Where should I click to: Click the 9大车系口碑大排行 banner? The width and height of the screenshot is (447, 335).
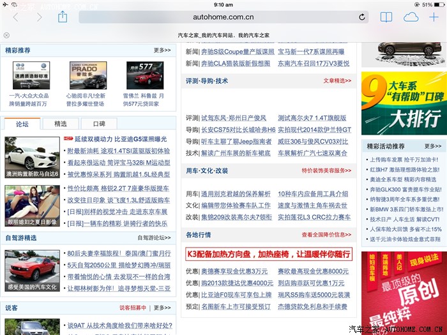404,103
